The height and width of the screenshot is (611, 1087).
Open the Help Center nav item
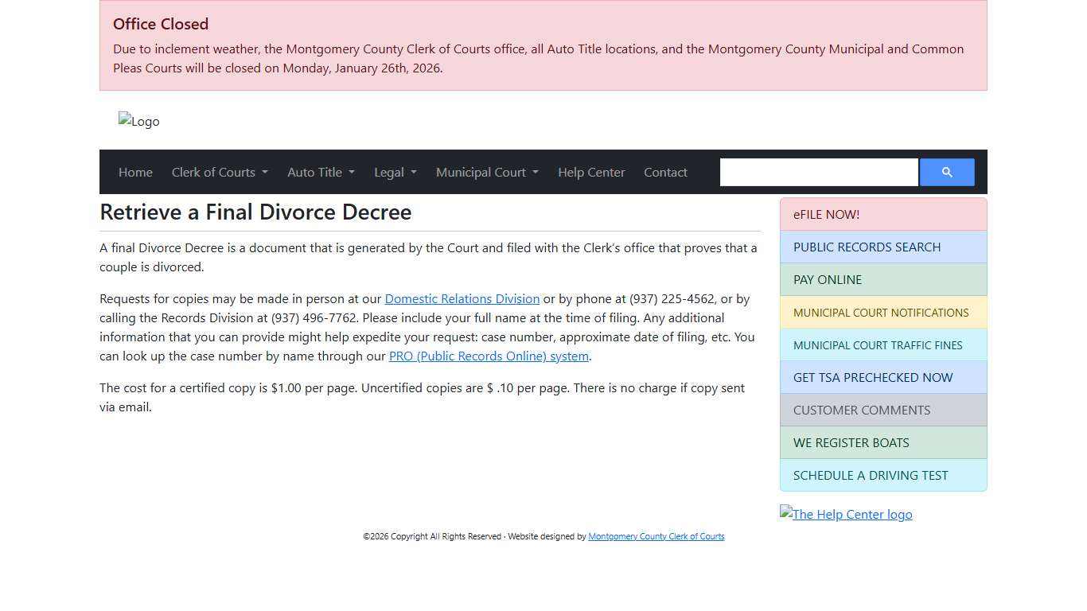tap(591, 173)
